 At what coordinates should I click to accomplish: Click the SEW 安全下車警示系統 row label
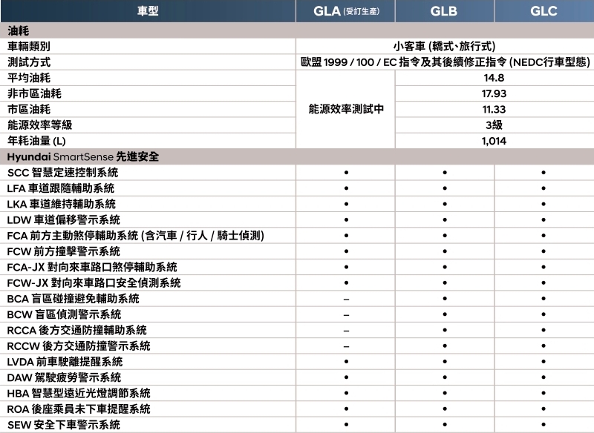point(64,425)
